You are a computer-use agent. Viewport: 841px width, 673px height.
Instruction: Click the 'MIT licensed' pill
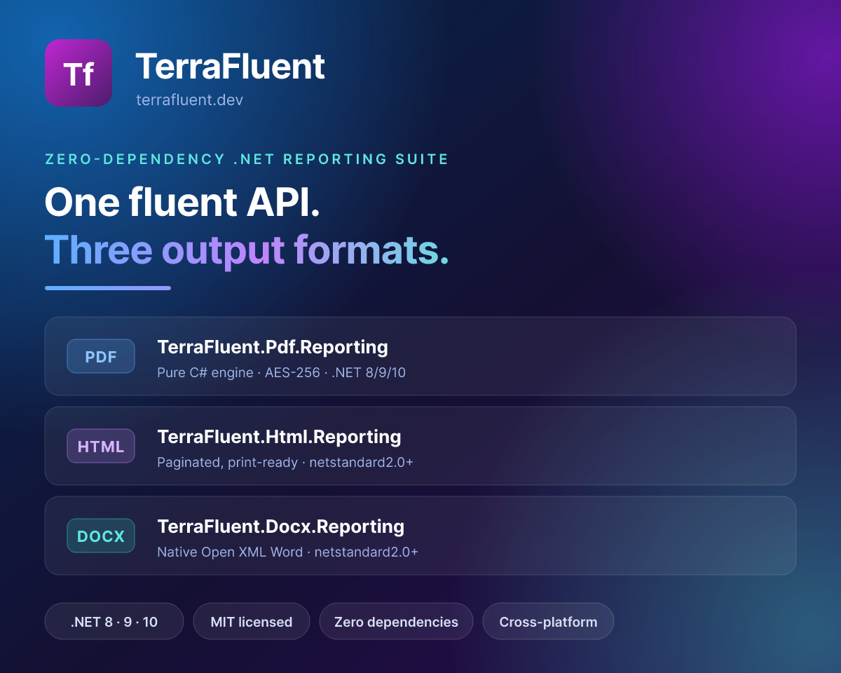[252, 621]
